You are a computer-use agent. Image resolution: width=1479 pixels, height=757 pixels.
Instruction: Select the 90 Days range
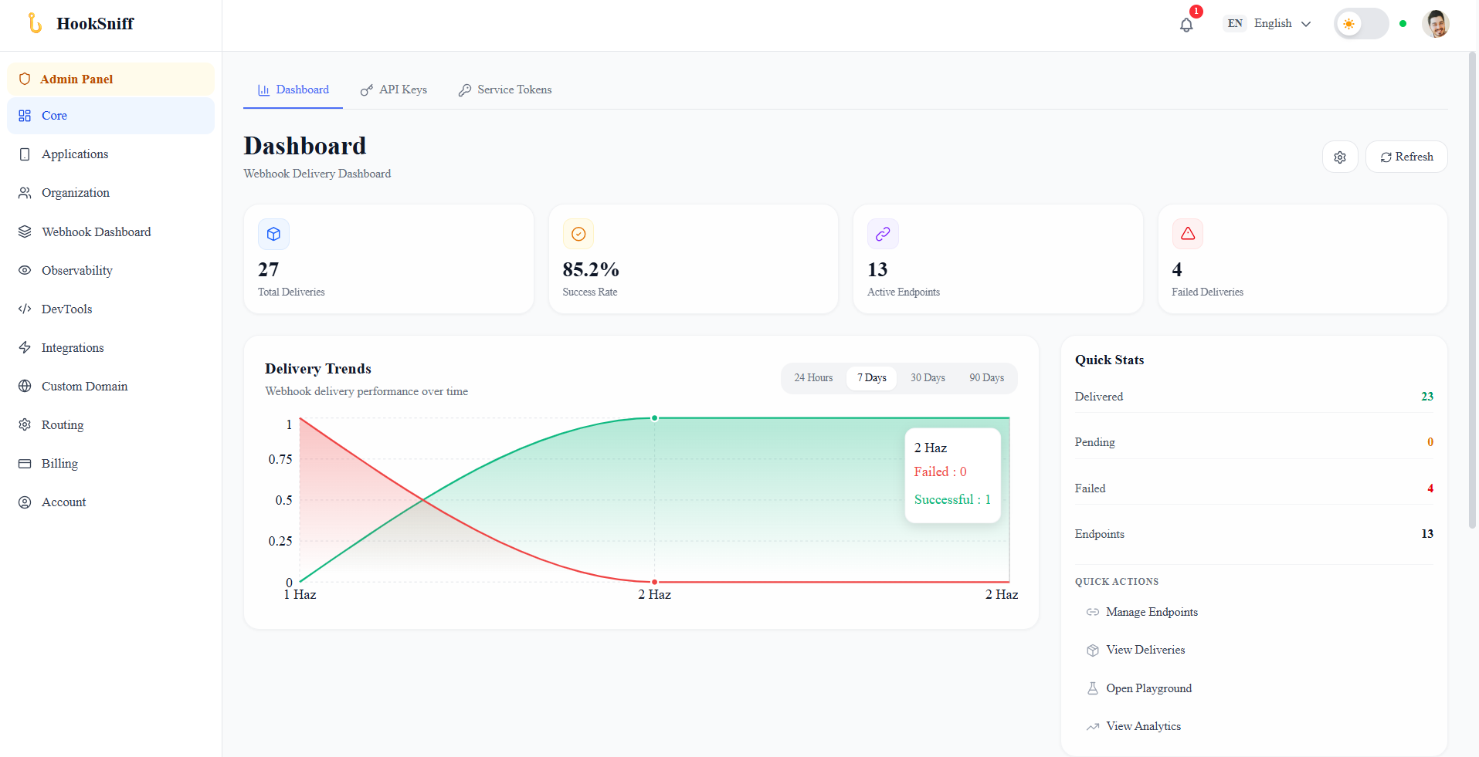click(986, 378)
